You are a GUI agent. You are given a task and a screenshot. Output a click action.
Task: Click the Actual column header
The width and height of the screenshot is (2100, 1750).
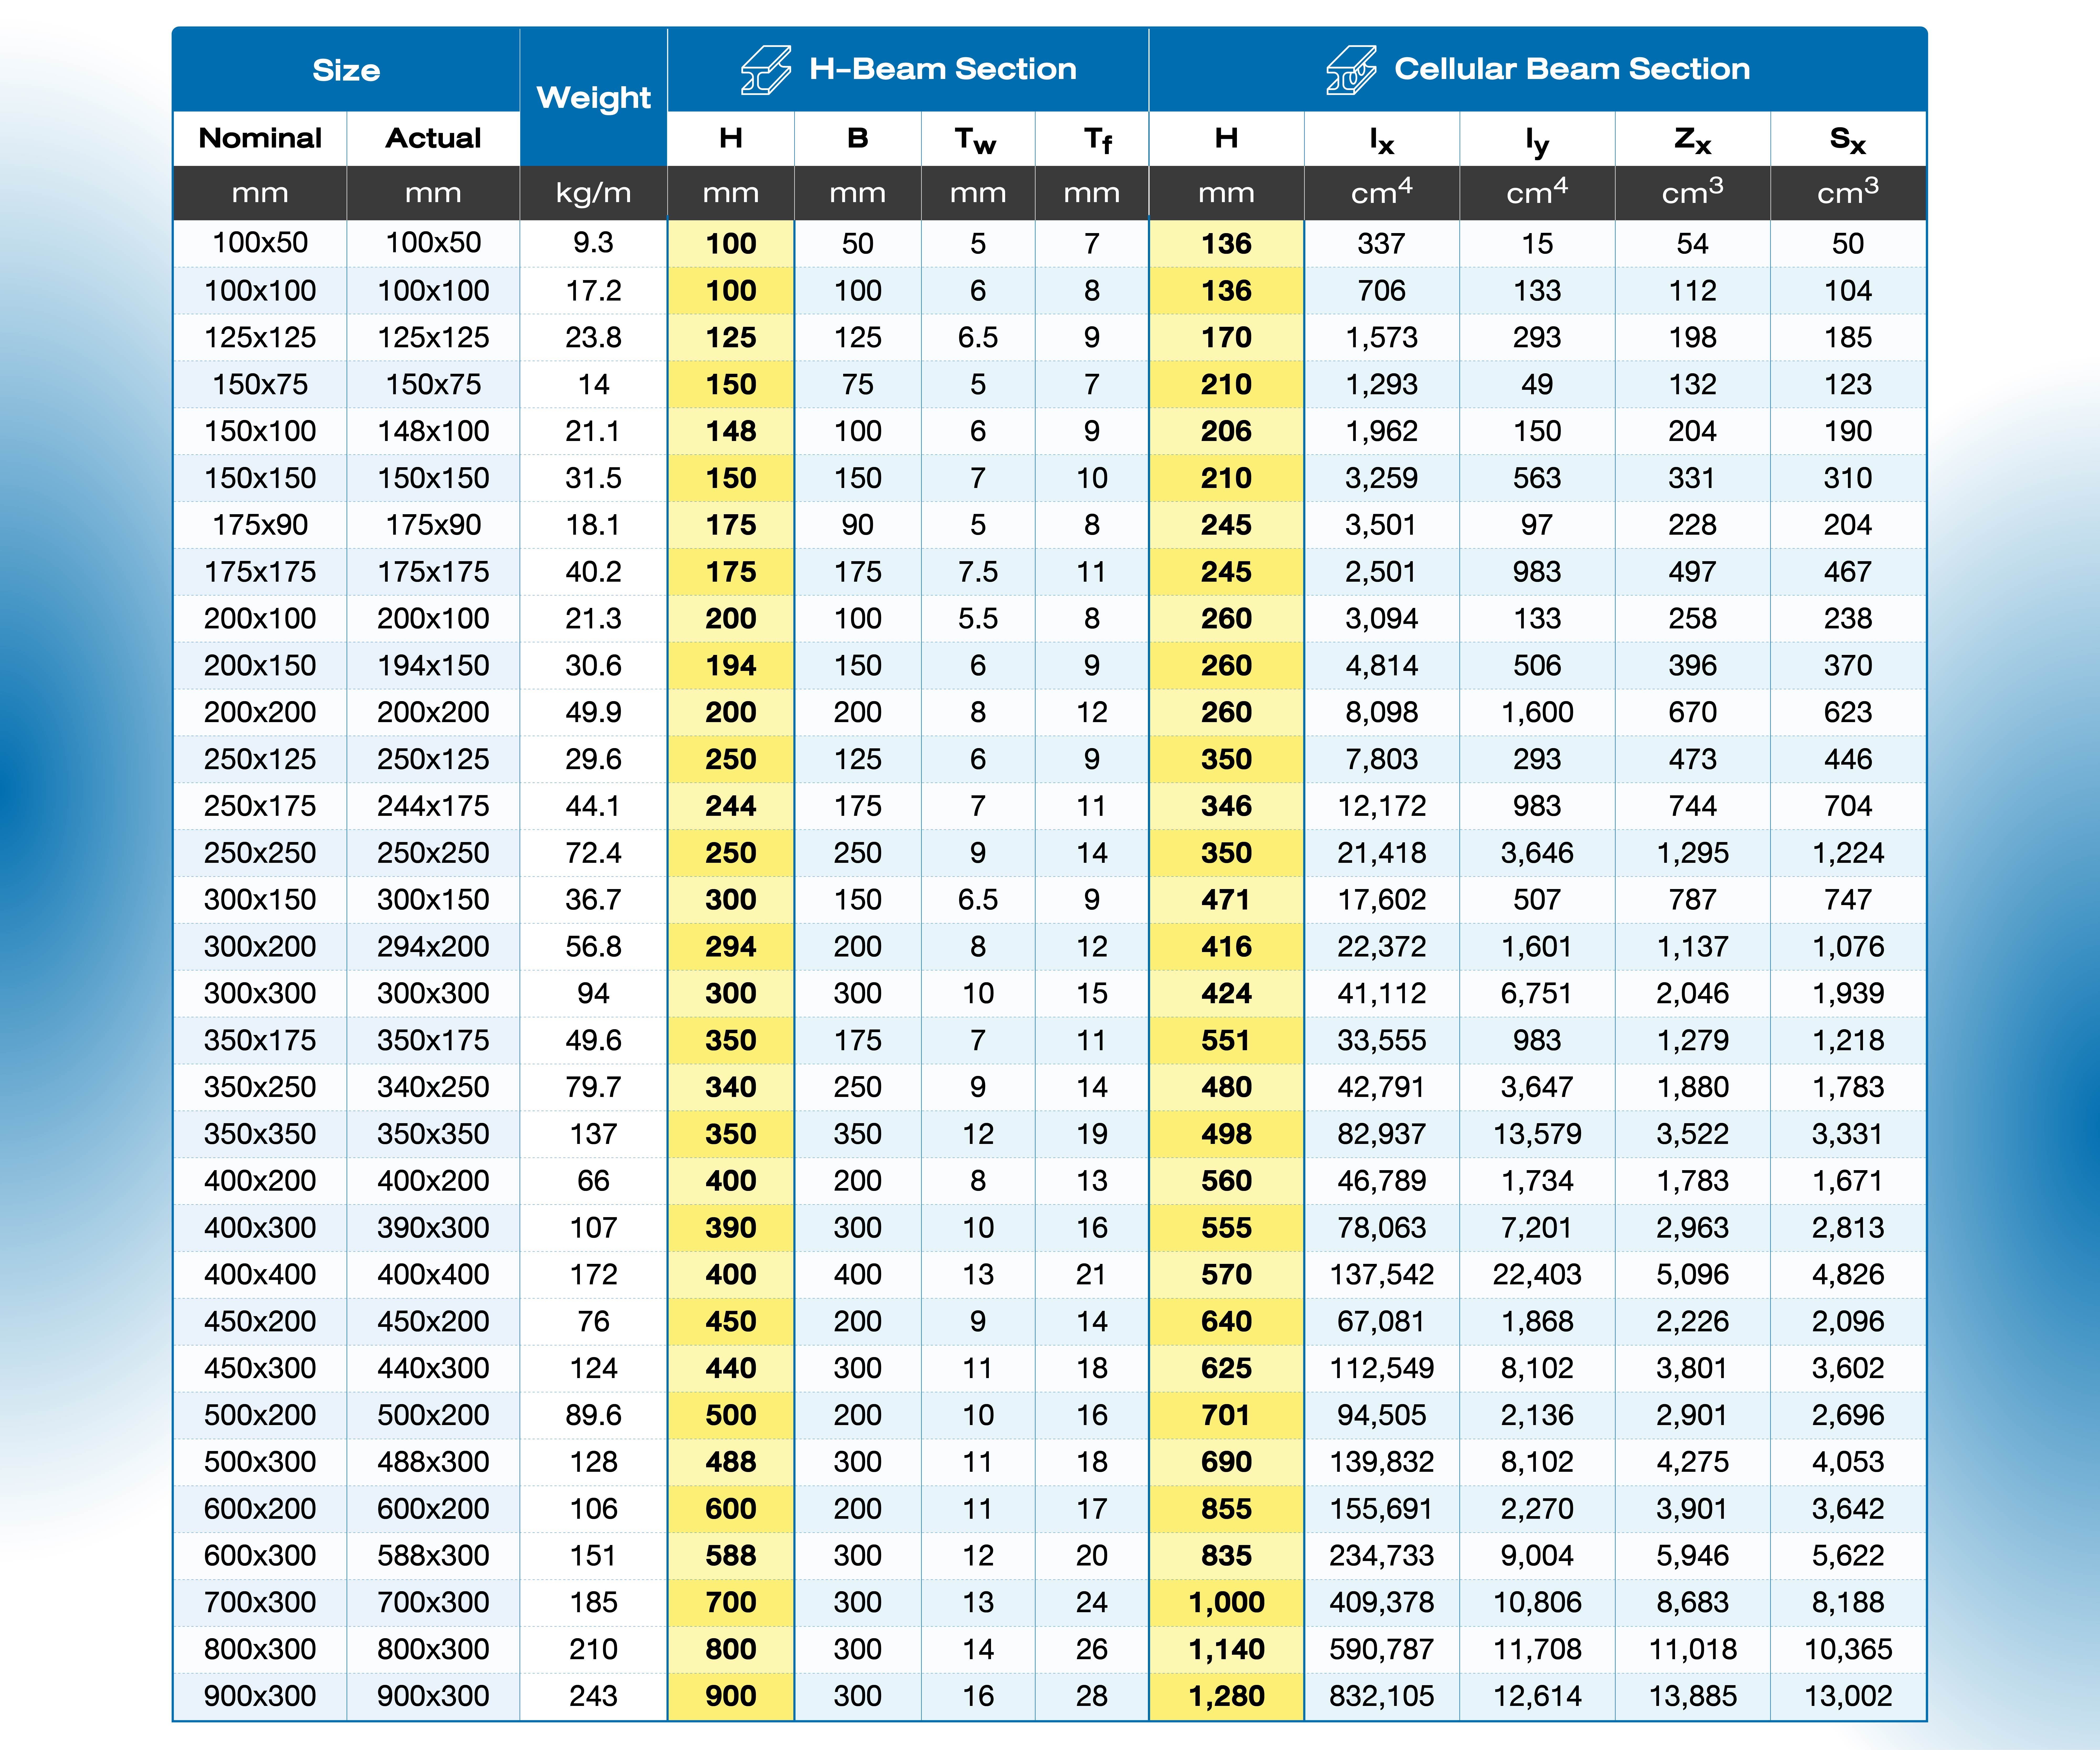(x=433, y=138)
